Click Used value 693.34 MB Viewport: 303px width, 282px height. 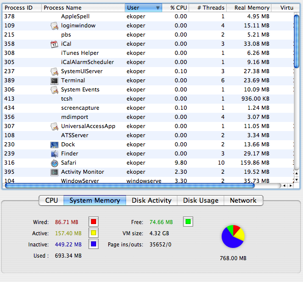click(x=68, y=256)
